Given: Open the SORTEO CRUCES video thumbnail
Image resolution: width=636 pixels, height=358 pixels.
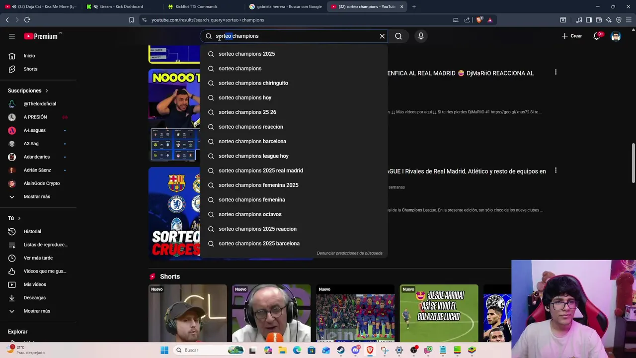Looking at the screenshot, I should tap(174, 213).
